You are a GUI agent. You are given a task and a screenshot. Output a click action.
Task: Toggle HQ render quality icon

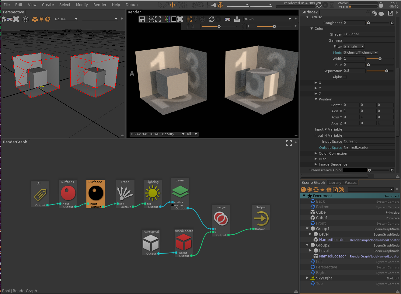[189, 19]
